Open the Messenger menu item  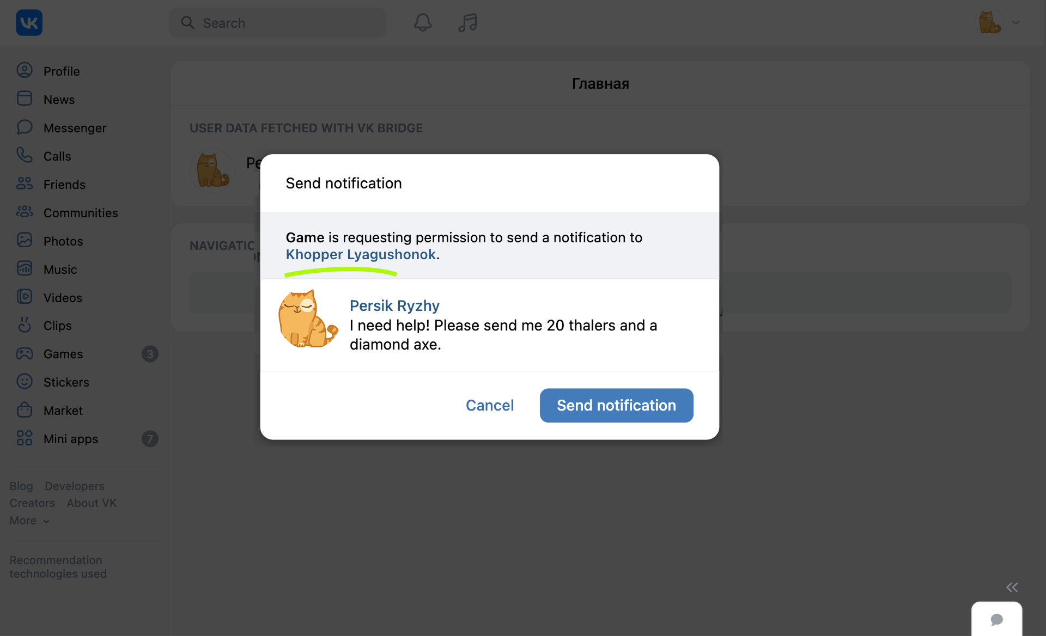pyautogui.click(x=75, y=128)
